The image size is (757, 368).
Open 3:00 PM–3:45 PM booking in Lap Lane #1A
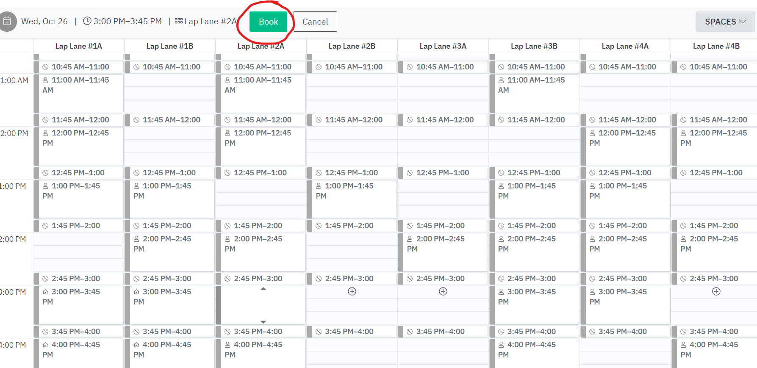(79, 305)
